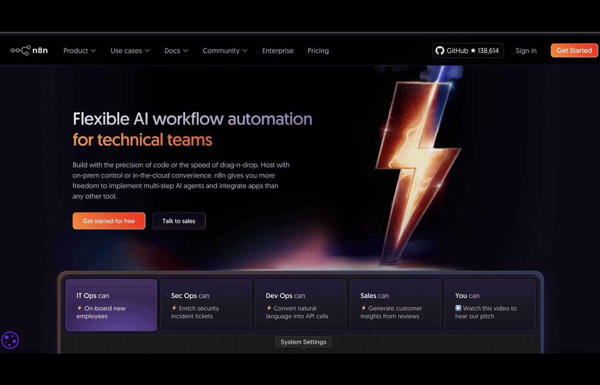Click the GitHub octocat icon

440,51
